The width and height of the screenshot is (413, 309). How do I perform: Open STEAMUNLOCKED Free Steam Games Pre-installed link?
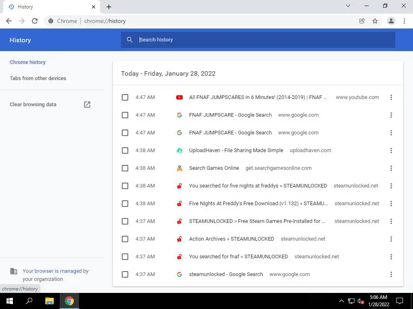(x=257, y=221)
